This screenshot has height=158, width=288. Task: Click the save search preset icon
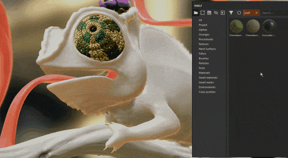coord(209,13)
